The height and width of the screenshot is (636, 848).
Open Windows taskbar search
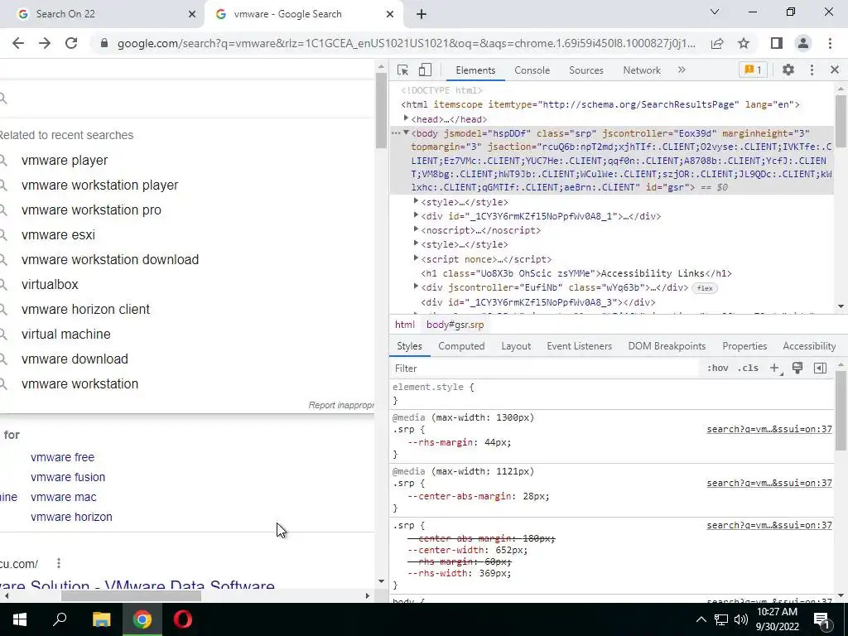pos(60,619)
